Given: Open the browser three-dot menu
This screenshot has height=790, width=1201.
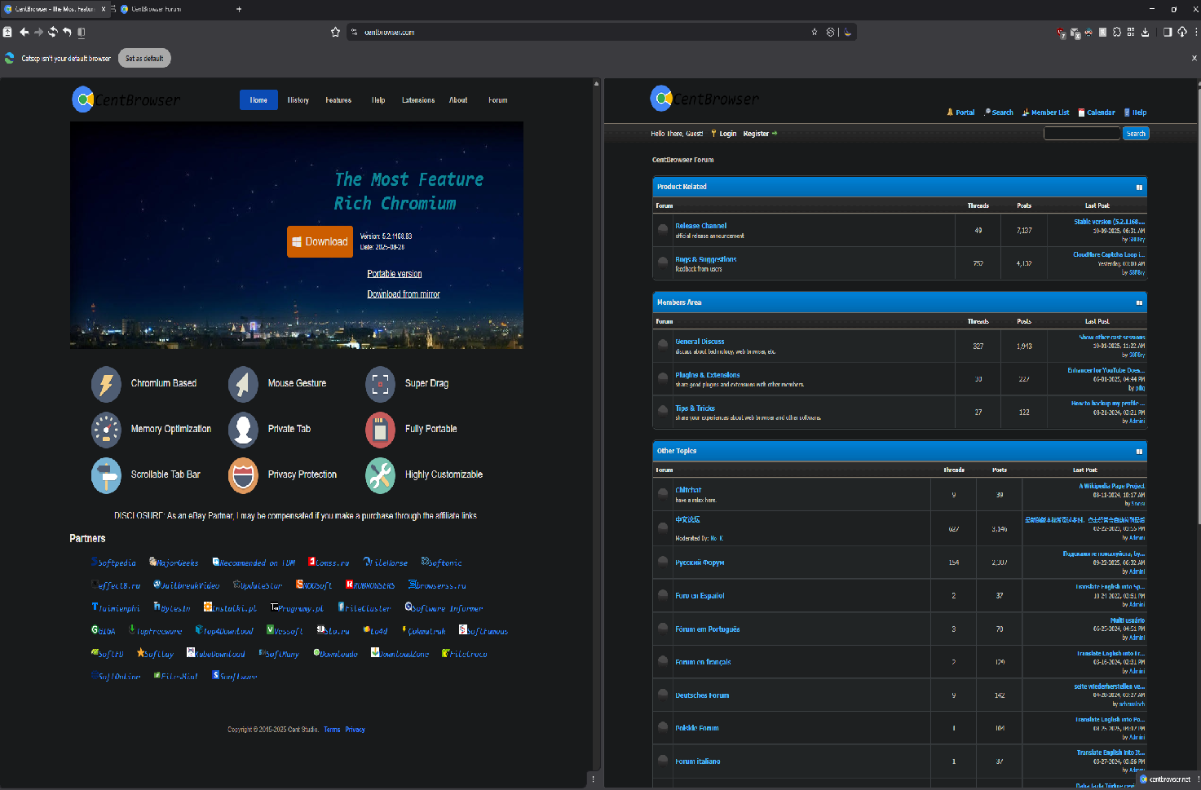Looking at the screenshot, I should tap(1196, 33).
